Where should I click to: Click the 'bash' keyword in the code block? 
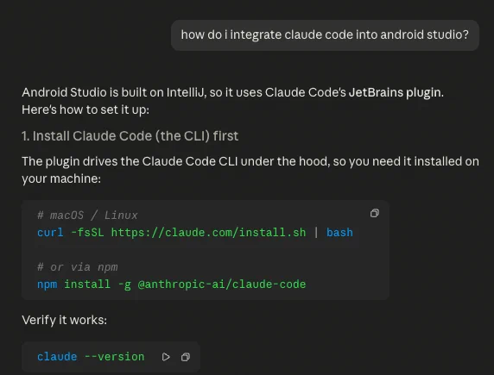point(339,233)
